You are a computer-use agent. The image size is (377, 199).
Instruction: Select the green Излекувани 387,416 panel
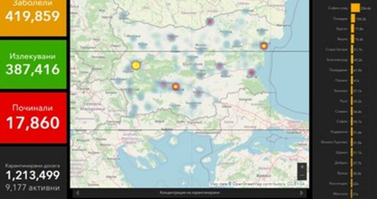tap(33, 64)
